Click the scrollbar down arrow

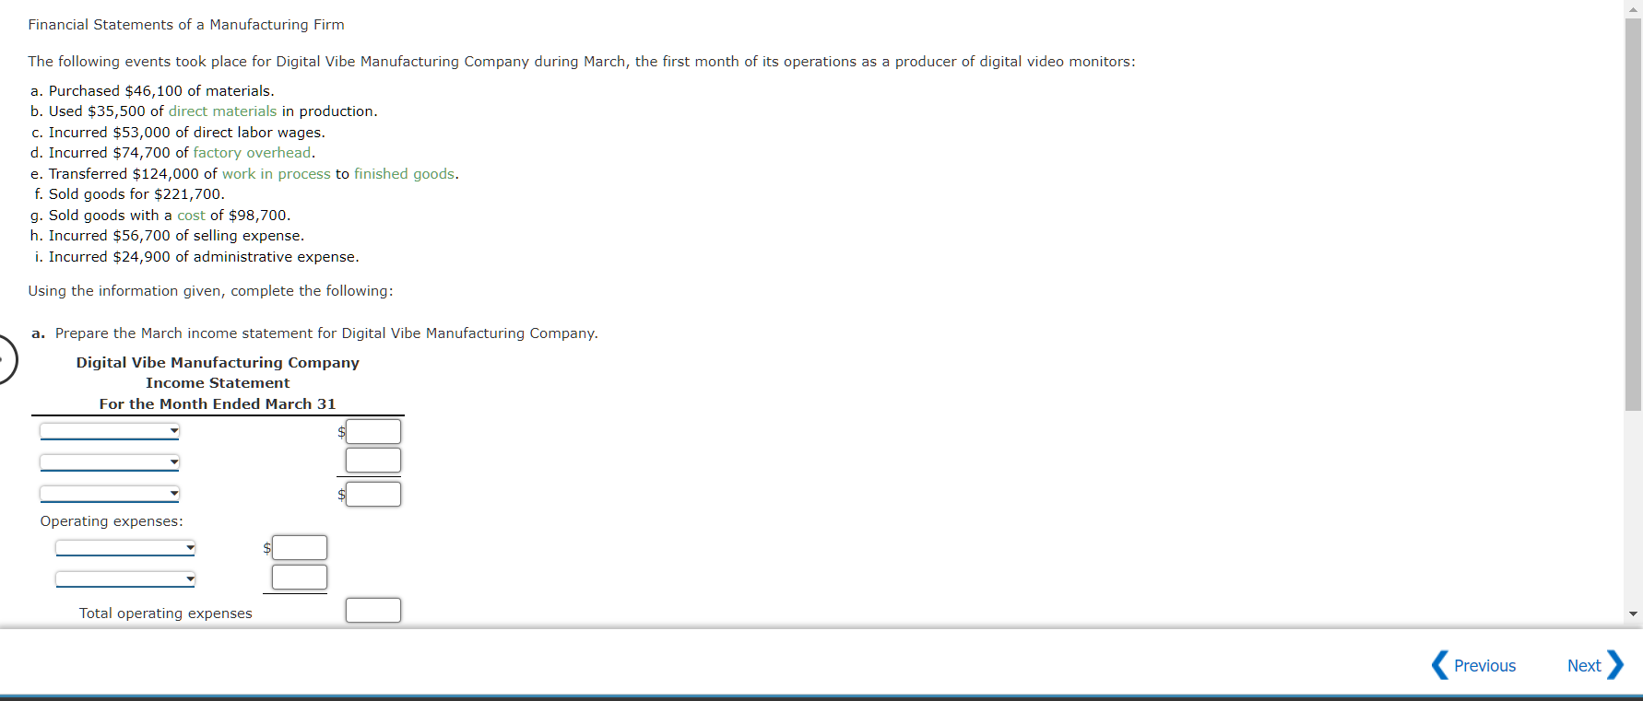[1634, 613]
